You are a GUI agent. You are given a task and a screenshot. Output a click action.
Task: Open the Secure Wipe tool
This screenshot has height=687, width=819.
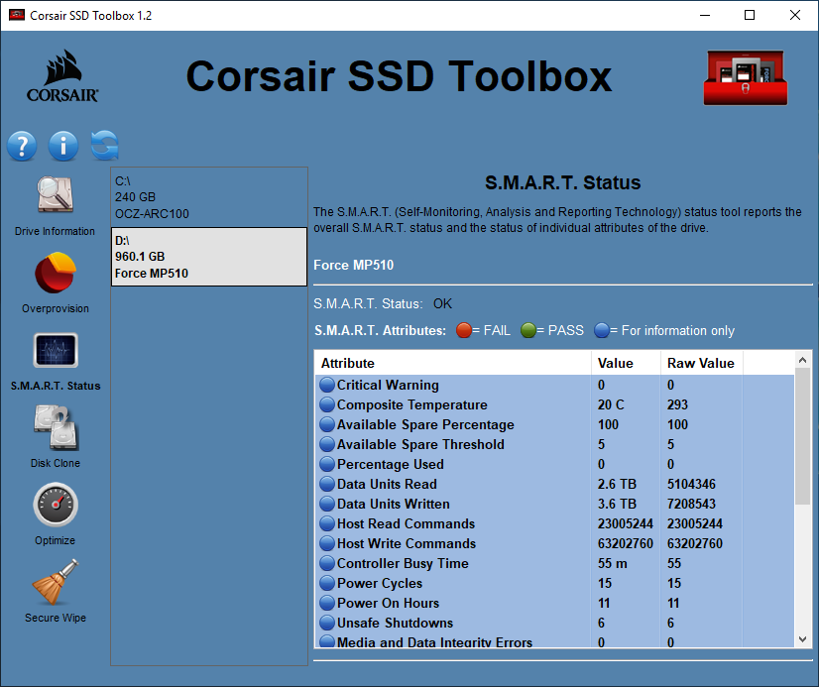(x=55, y=587)
